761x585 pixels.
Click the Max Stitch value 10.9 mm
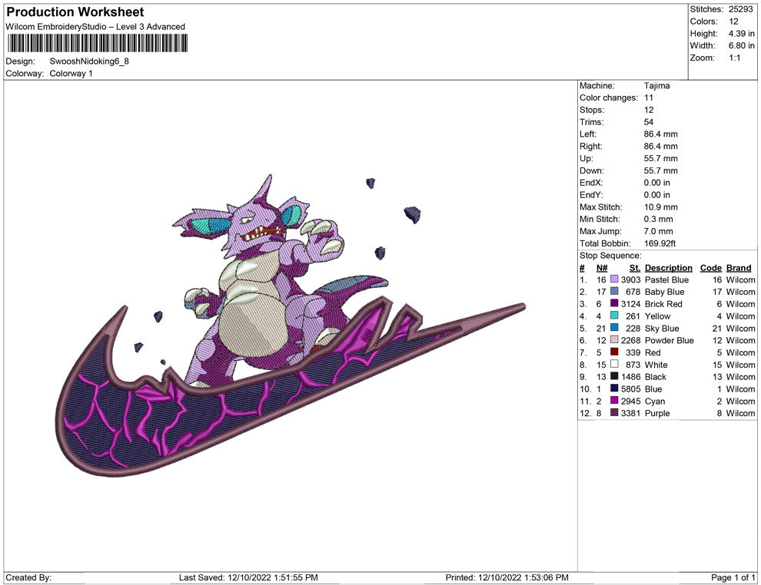coord(660,207)
